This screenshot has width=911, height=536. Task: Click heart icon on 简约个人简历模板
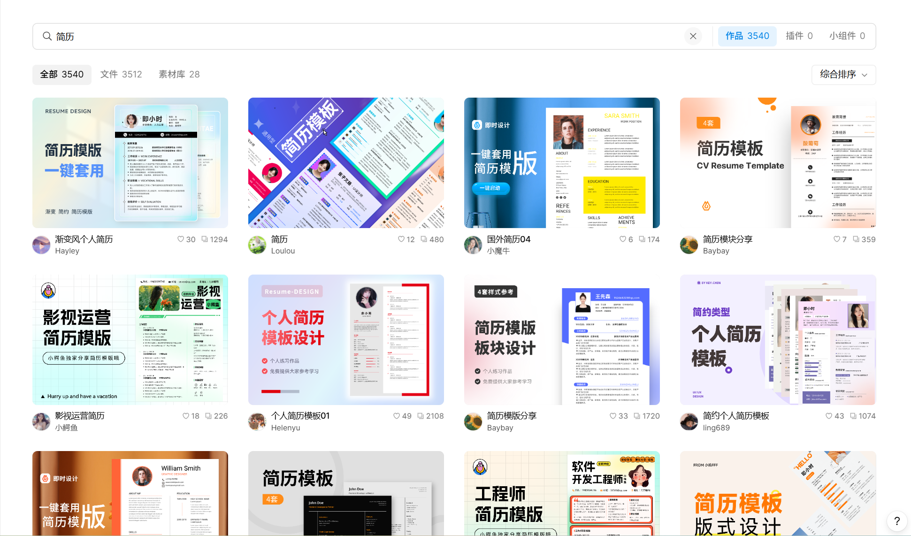pos(829,416)
